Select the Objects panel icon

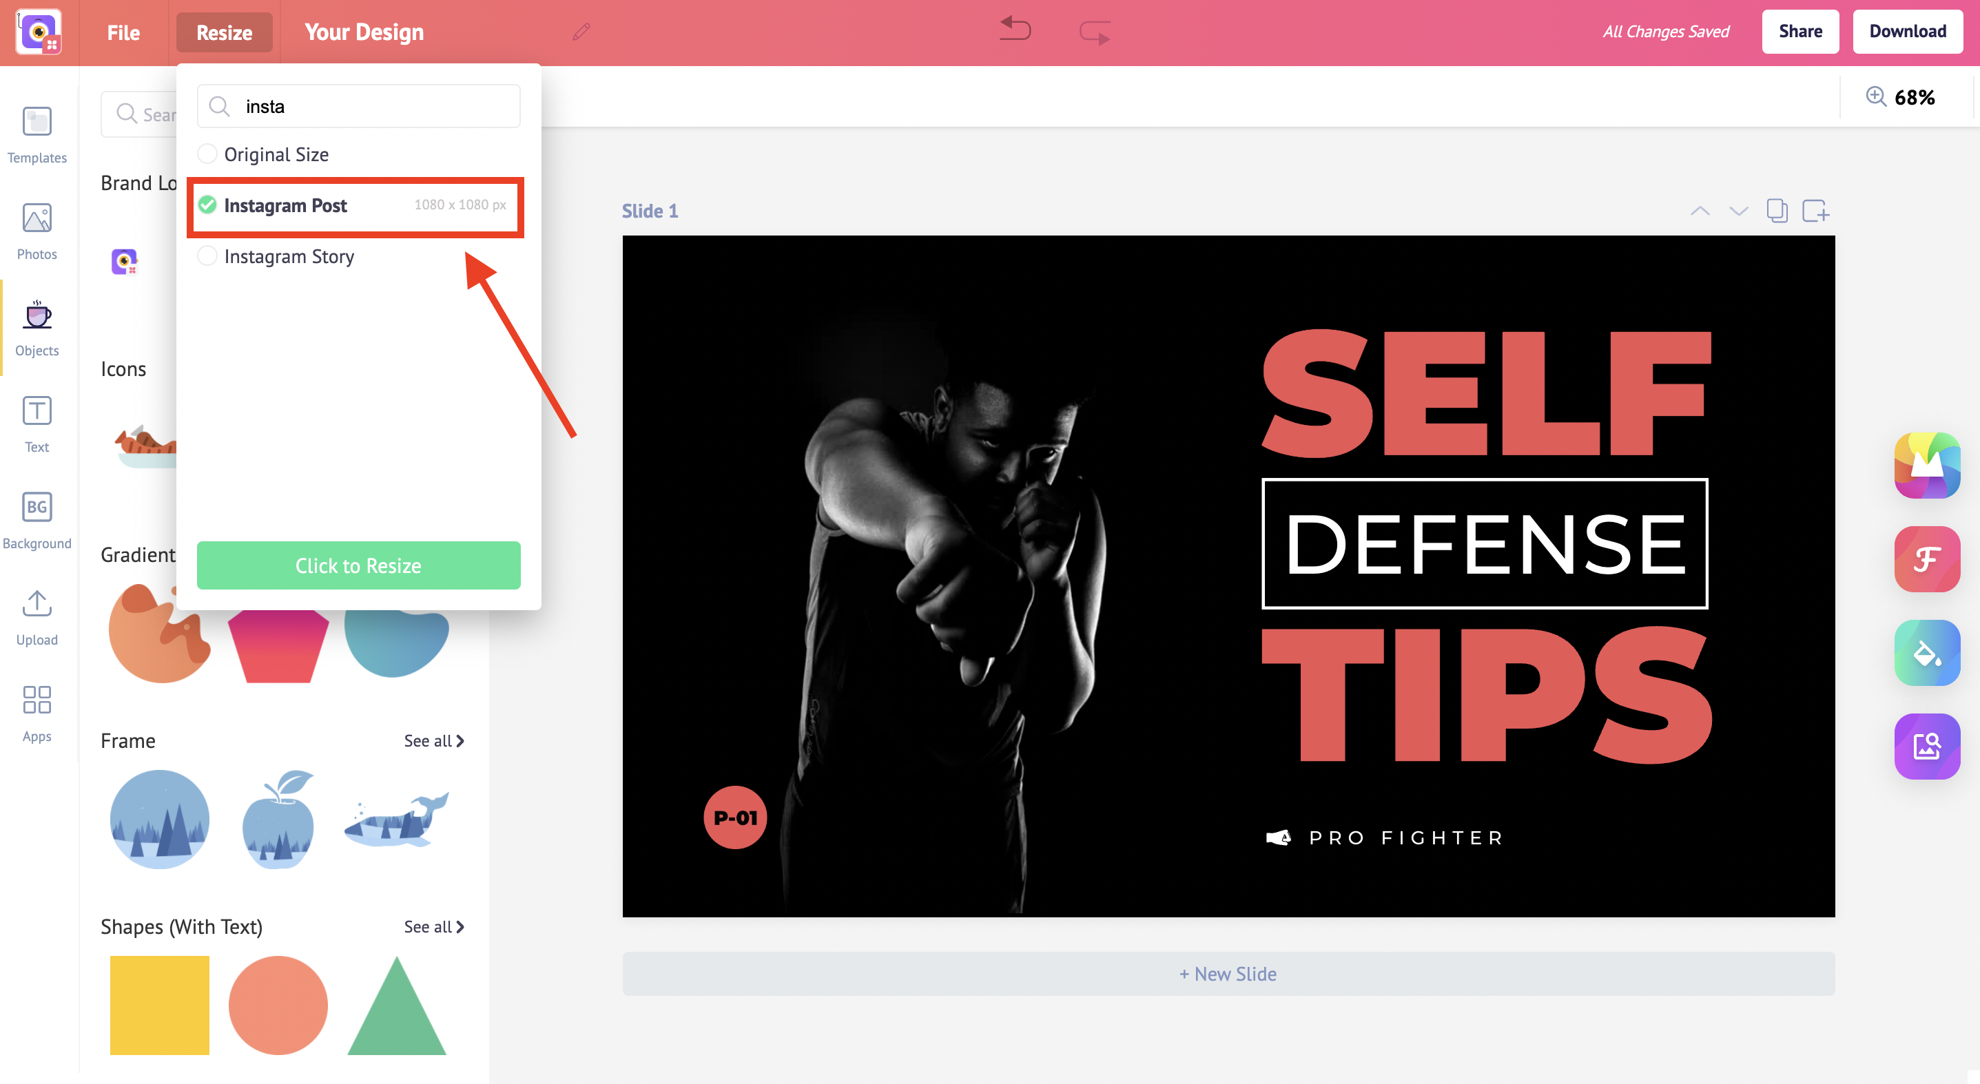pyautogui.click(x=36, y=327)
